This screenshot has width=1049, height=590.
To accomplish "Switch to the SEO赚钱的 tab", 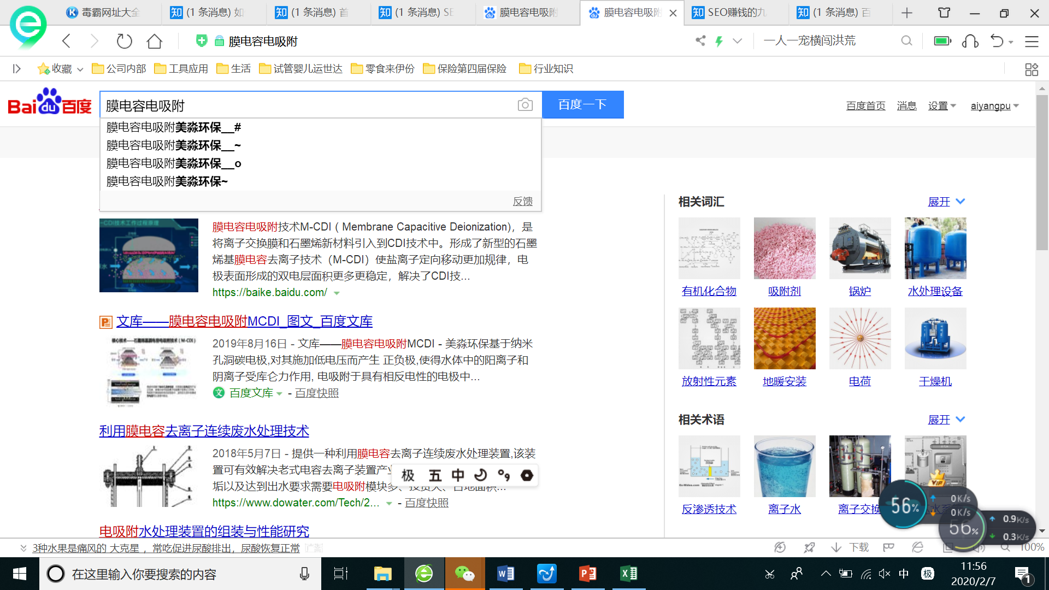I will [729, 13].
